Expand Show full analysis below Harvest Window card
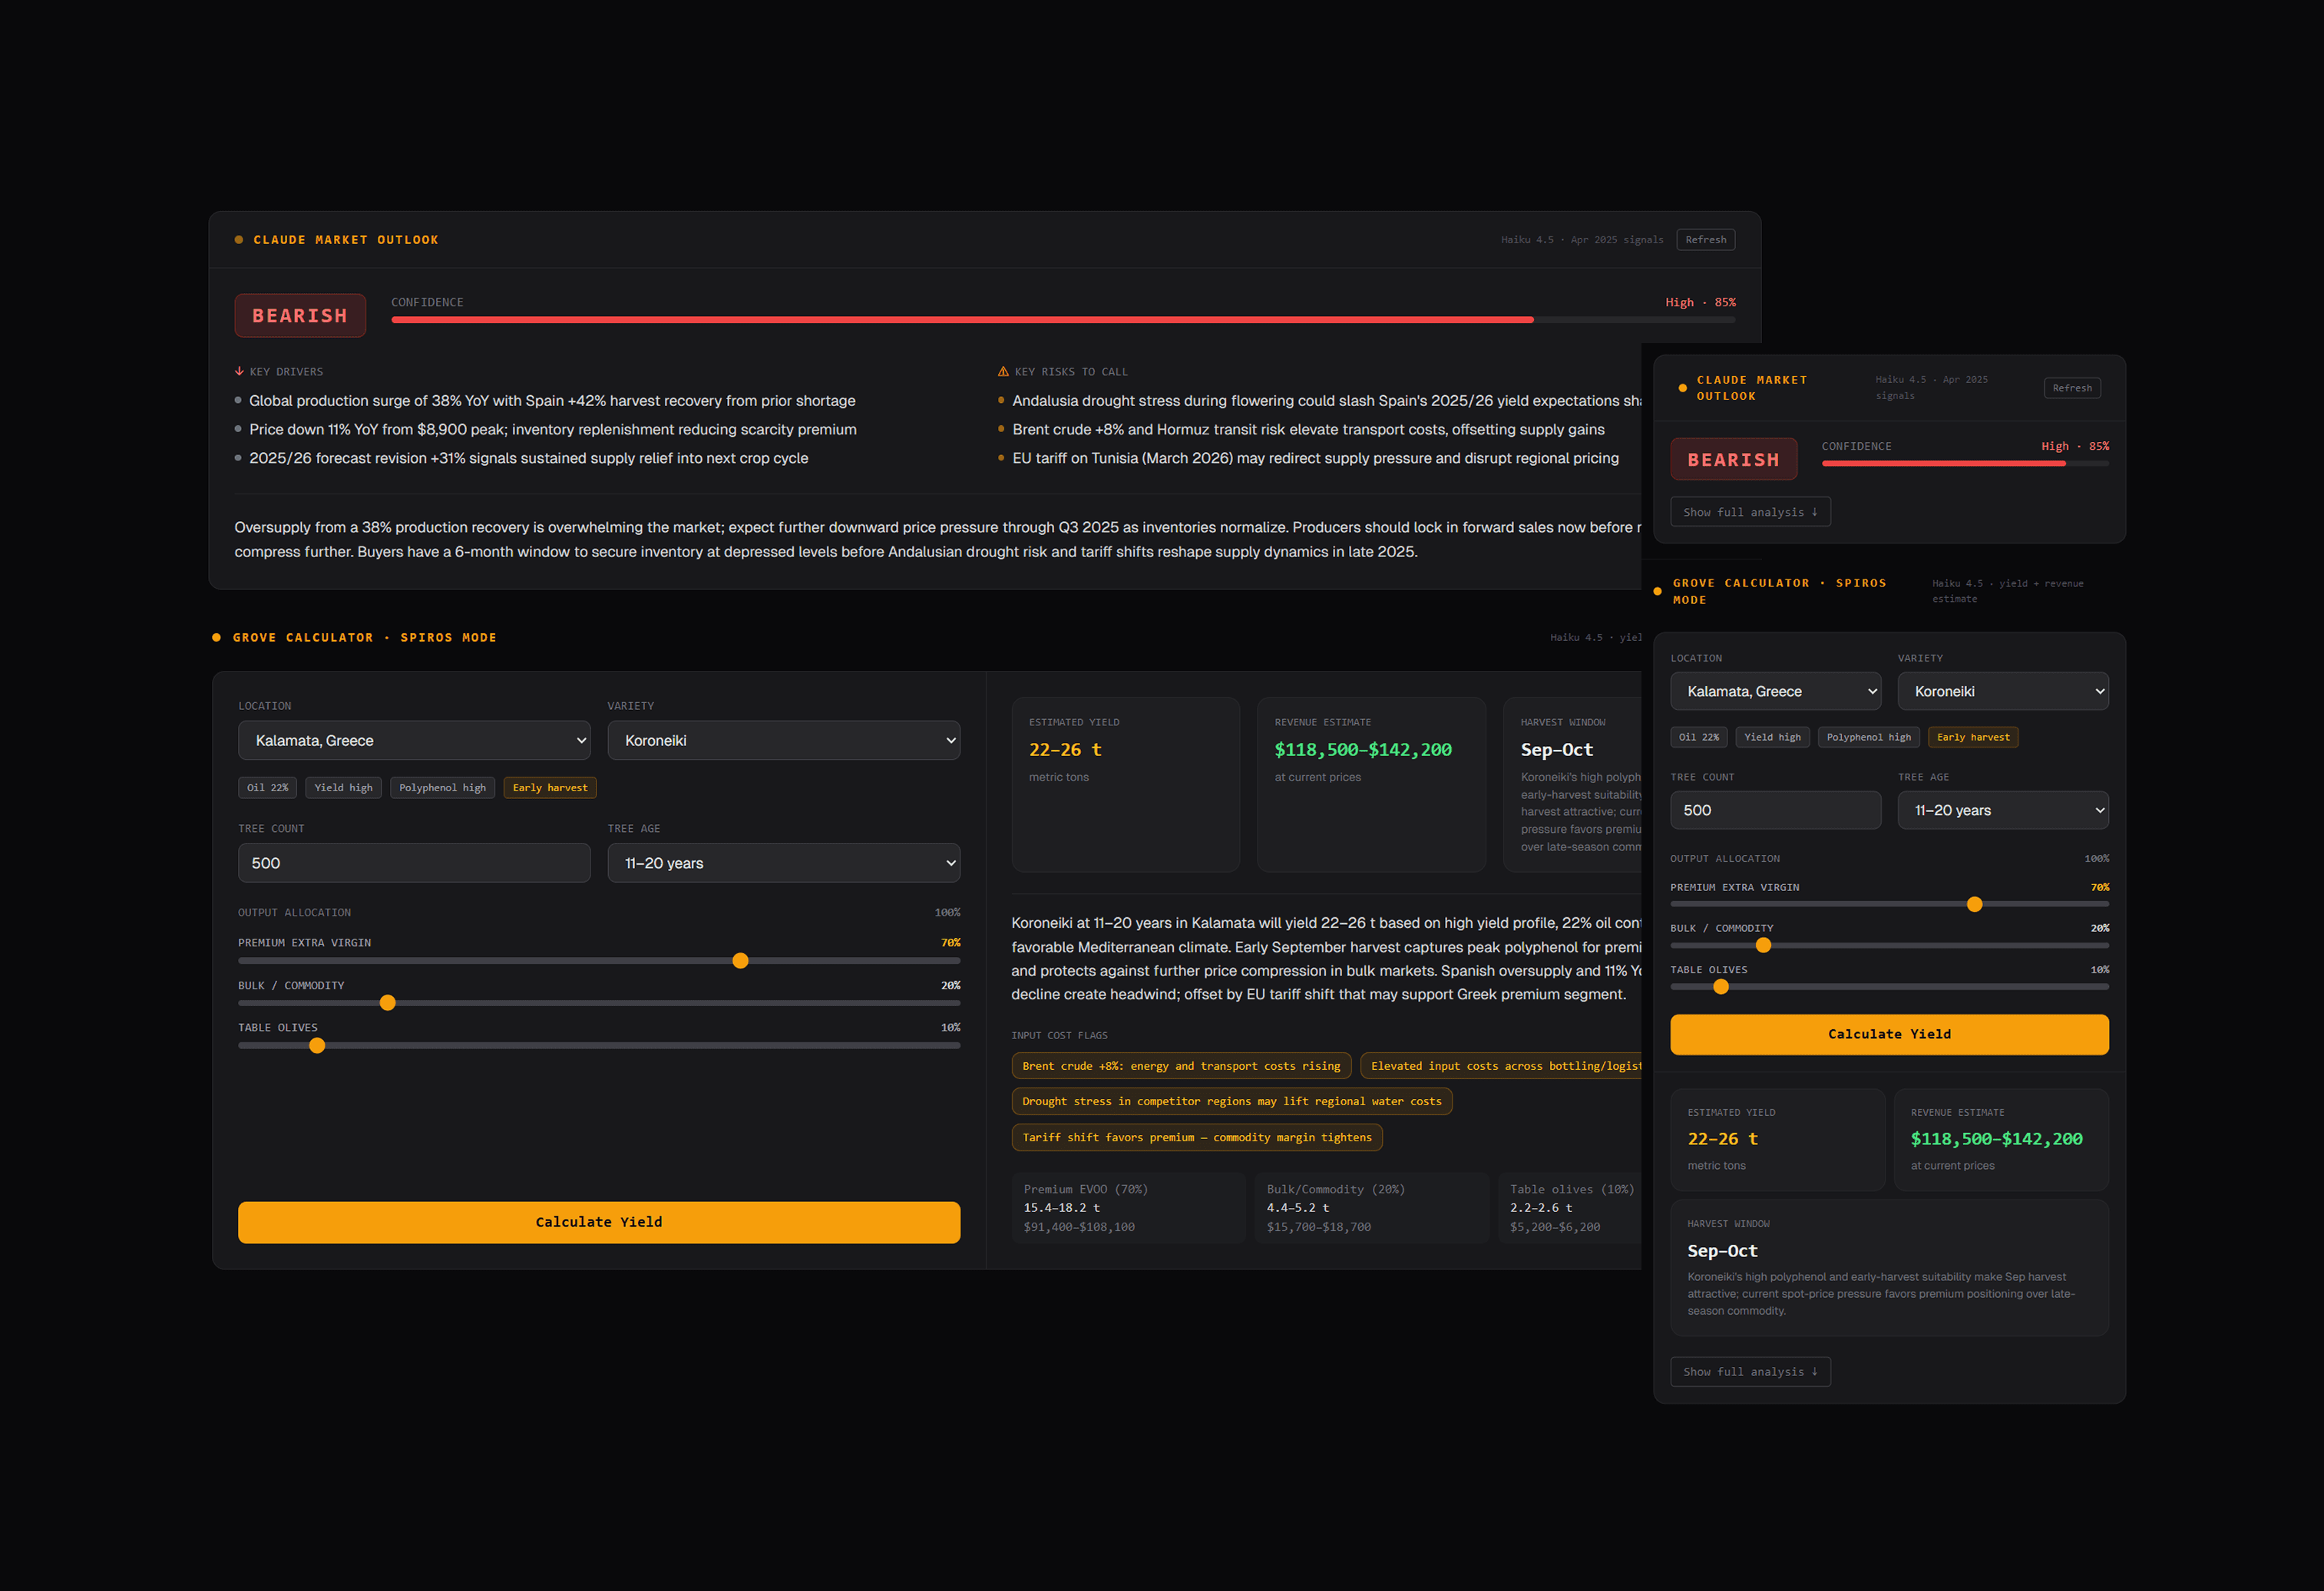Screen dimensions: 2324x1591 tap(1749, 1371)
